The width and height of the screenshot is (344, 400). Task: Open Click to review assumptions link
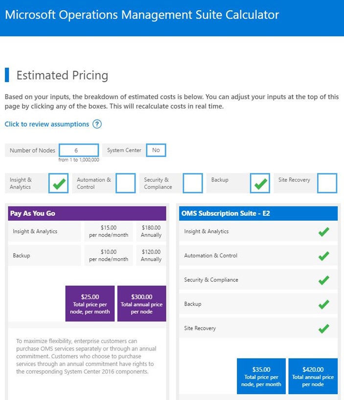pyautogui.click(x=47, y=124)
